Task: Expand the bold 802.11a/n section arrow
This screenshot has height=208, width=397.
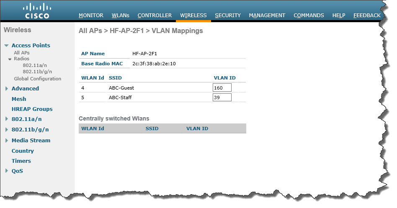Action: click(7, 119)
